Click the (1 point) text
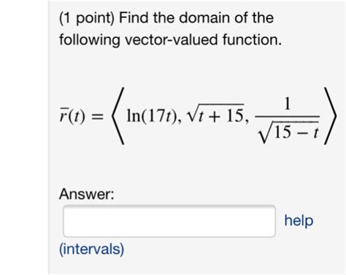The width and height of the screenshot is (346, 275). [x=87, y=18]
